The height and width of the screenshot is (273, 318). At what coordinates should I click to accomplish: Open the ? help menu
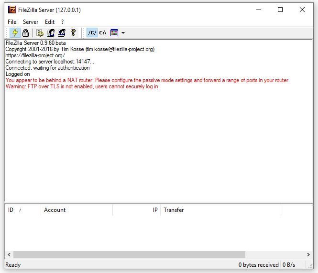coord(62,22)
